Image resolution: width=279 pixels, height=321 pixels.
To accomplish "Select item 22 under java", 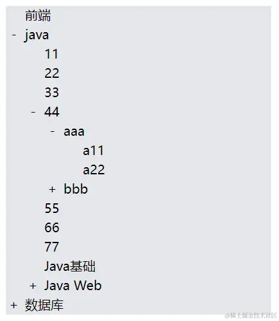I will tap(52, 73).
